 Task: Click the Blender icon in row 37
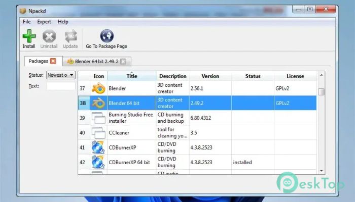pos(98,88)
